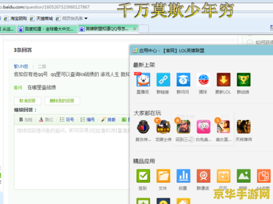Open a new blank browser tab
The image size is (273, 204).
[144, 29]
